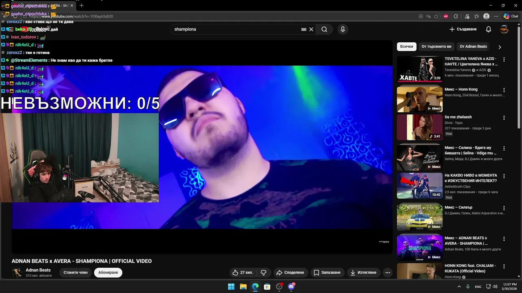The width and height of the screenshot is (522, 293).
Task: Select the От Adnan Beats filter chip
Action: pyautogui.click(x=473, y=46)
